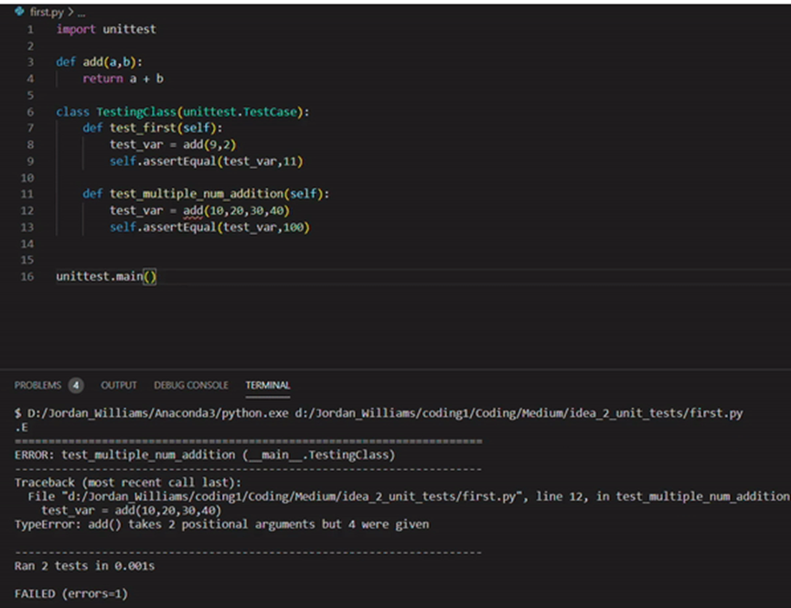Open the first.py breadcrumb item
The width and height of the screenshot is (791, 608).
click(47, 12)
